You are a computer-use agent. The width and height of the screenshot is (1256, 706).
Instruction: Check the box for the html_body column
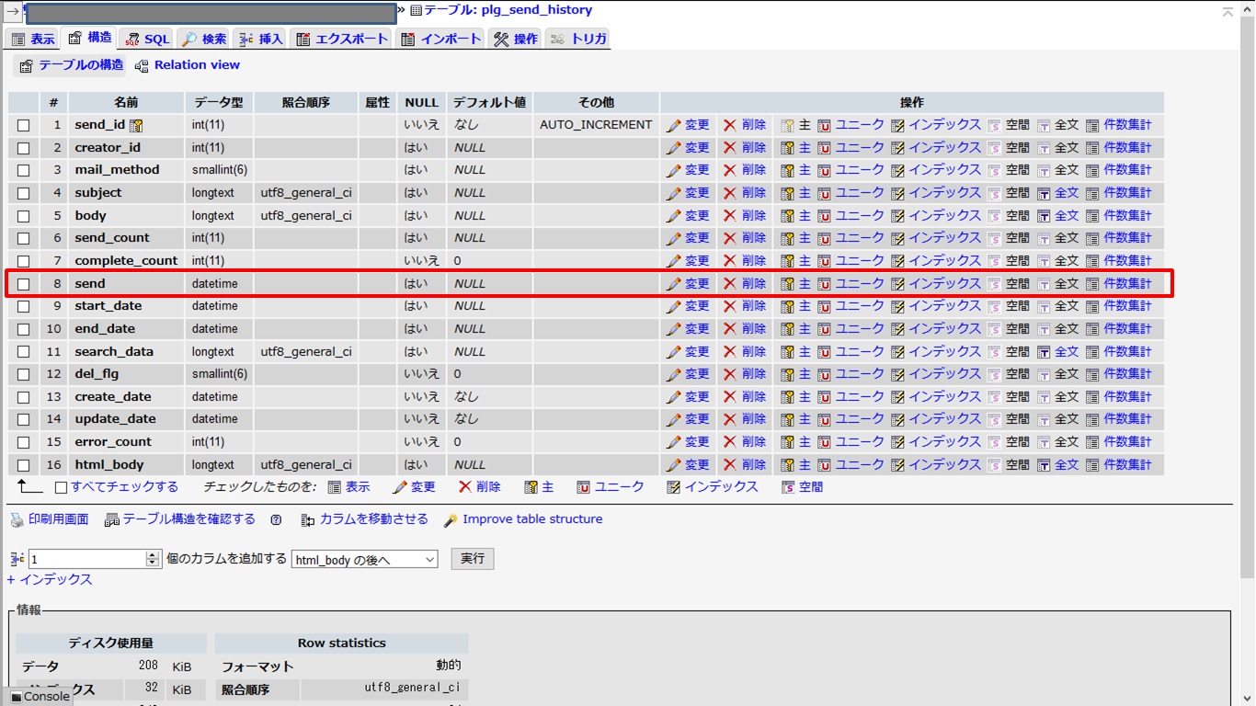(x=24, y=465)
